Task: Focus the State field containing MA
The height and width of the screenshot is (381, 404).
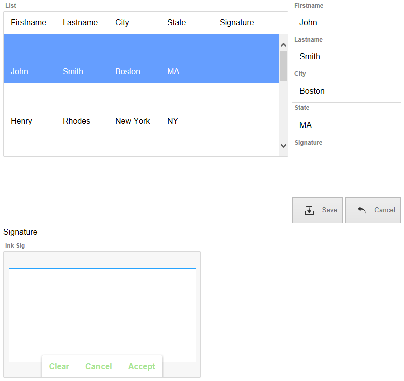Action: tap(347, 125)
